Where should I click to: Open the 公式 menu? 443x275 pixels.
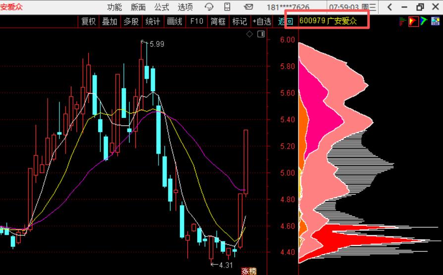point(162,7)
